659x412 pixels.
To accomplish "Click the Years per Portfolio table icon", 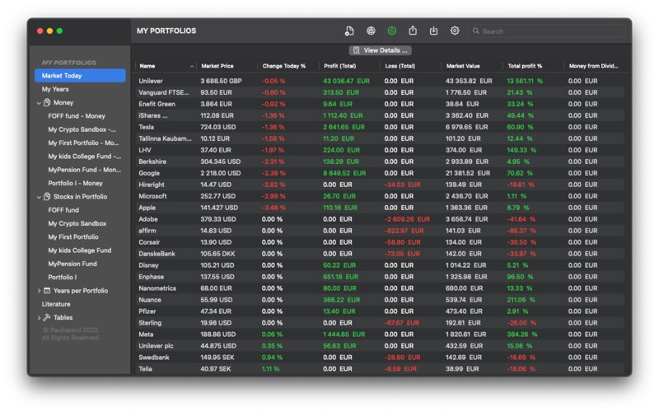I will (x=47, y=291).
